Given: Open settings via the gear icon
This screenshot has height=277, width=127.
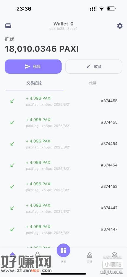Looking at the screenshot, I should pyautogui.click(x=120, y=26).
